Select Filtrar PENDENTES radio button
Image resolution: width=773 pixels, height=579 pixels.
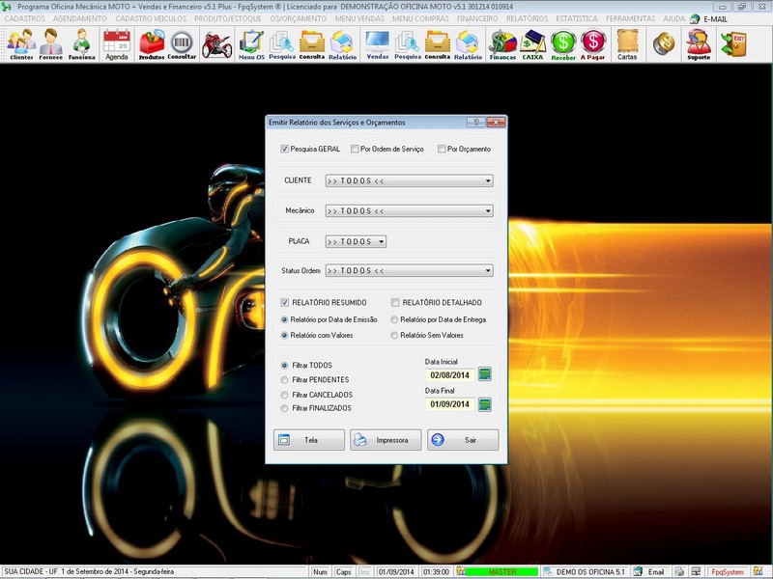[x=284, y=380]
